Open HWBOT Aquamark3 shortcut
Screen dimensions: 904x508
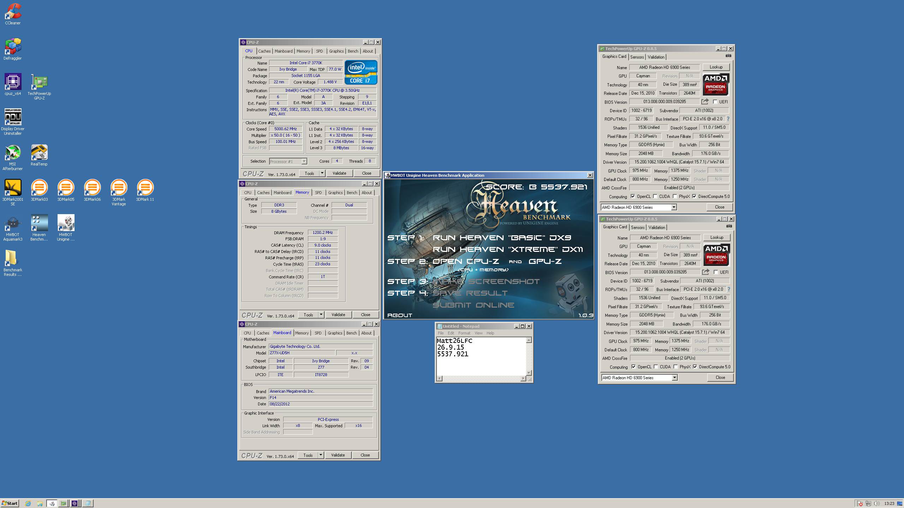[13, 228]
